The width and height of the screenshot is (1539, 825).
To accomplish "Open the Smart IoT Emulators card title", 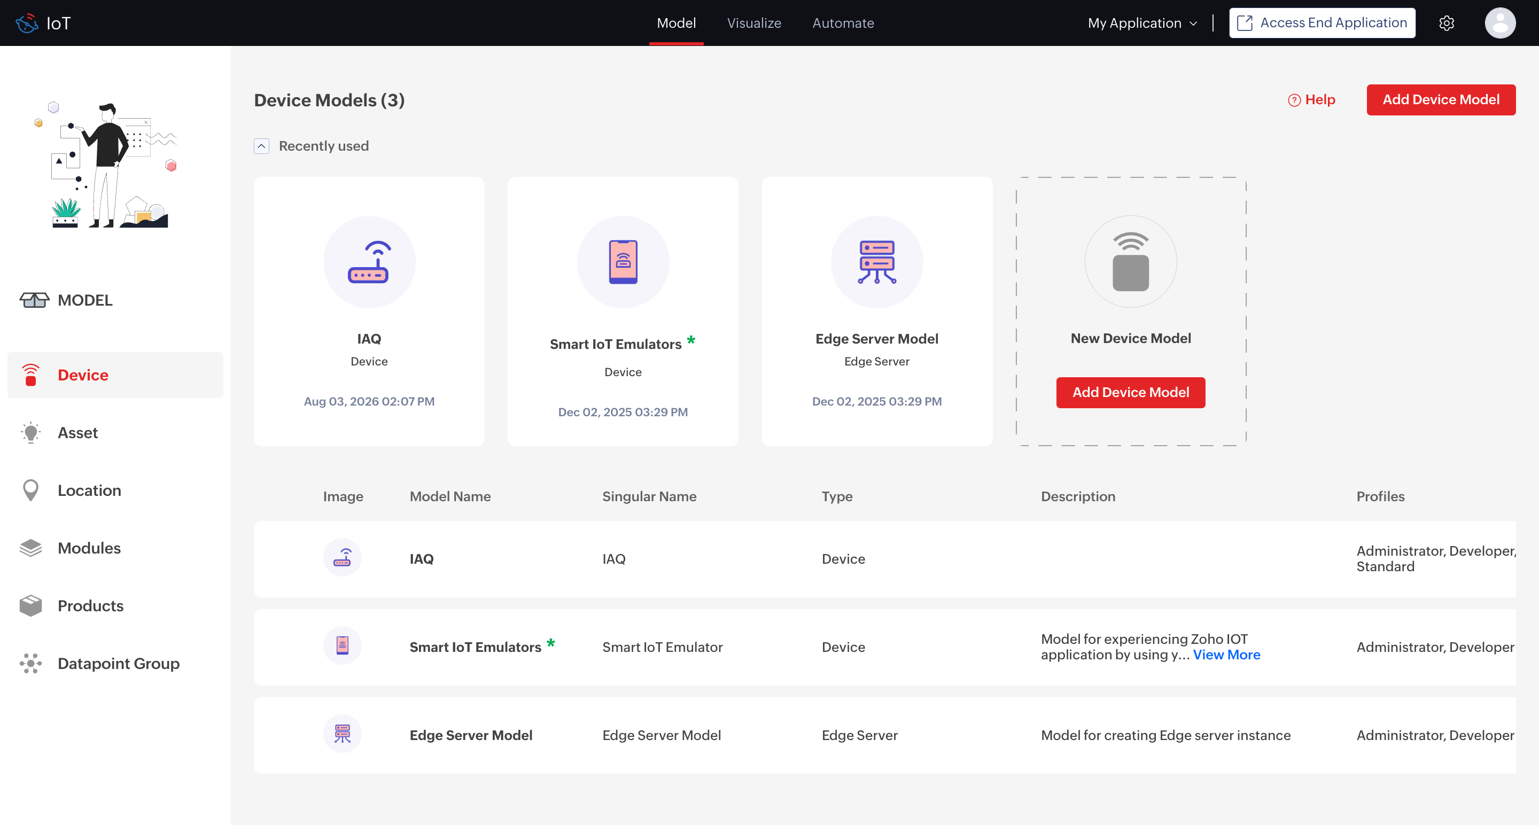I will (x=616, y=344).
